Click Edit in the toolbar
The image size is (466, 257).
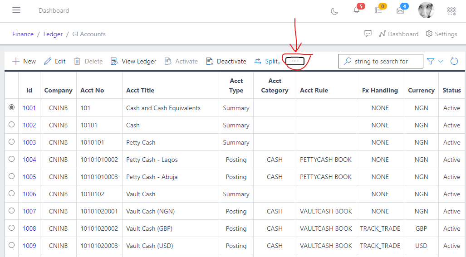[55, 61]
